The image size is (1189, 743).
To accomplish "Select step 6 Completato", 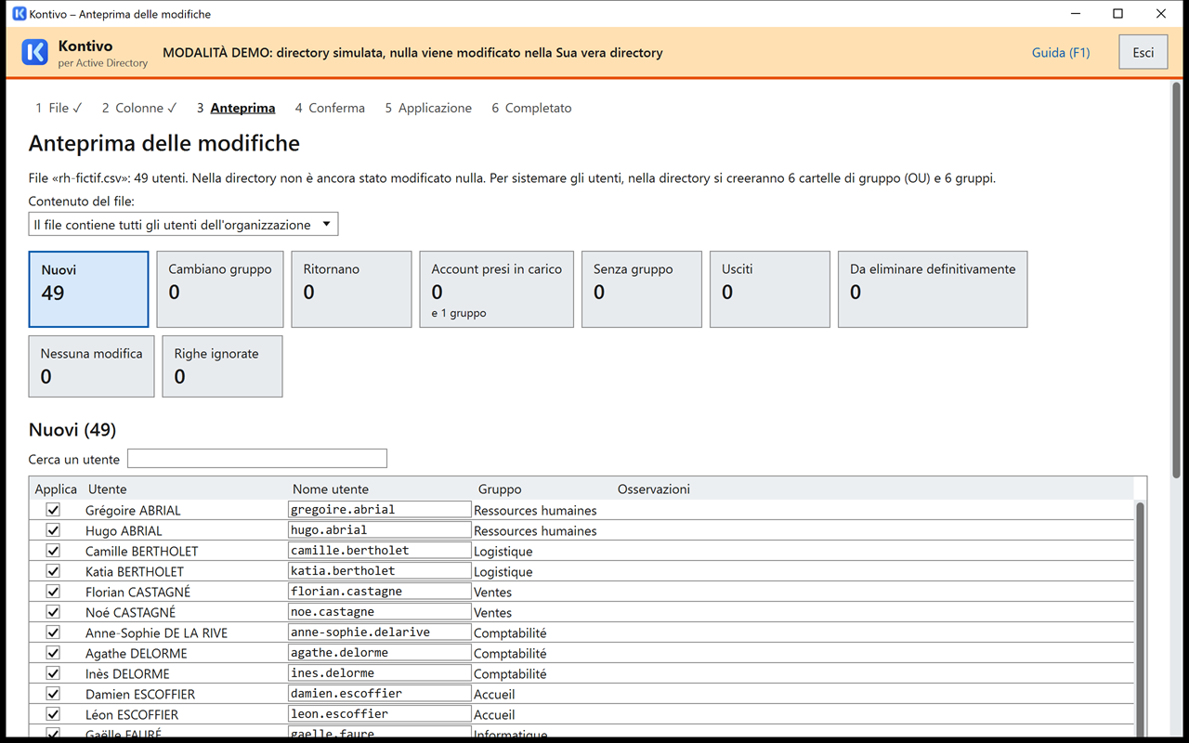I will [x=531, y=108].
